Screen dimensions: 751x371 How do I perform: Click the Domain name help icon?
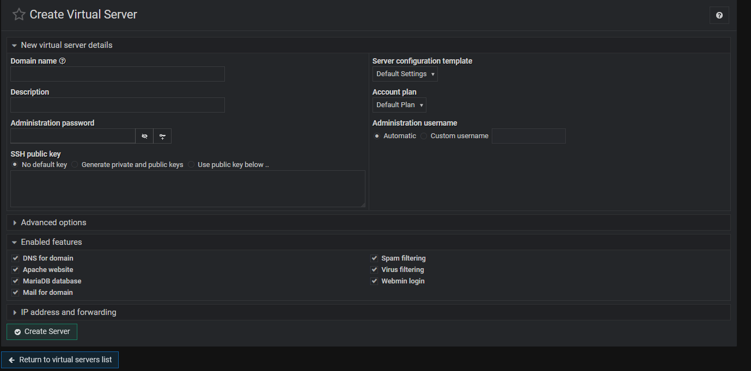[62, 61]
